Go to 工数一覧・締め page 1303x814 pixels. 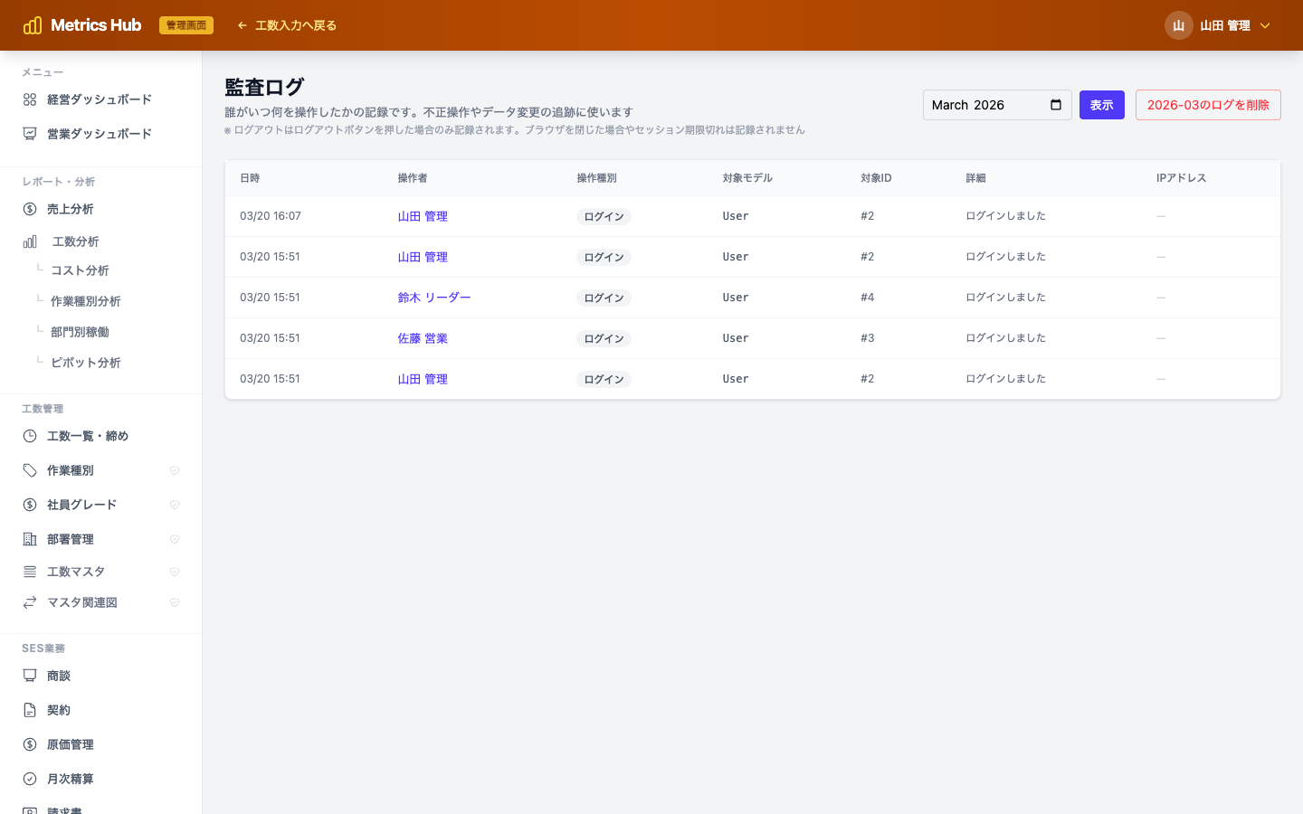[100, 436]
